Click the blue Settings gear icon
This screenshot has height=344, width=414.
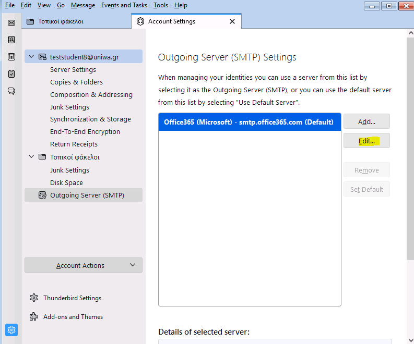click(11, 330)
